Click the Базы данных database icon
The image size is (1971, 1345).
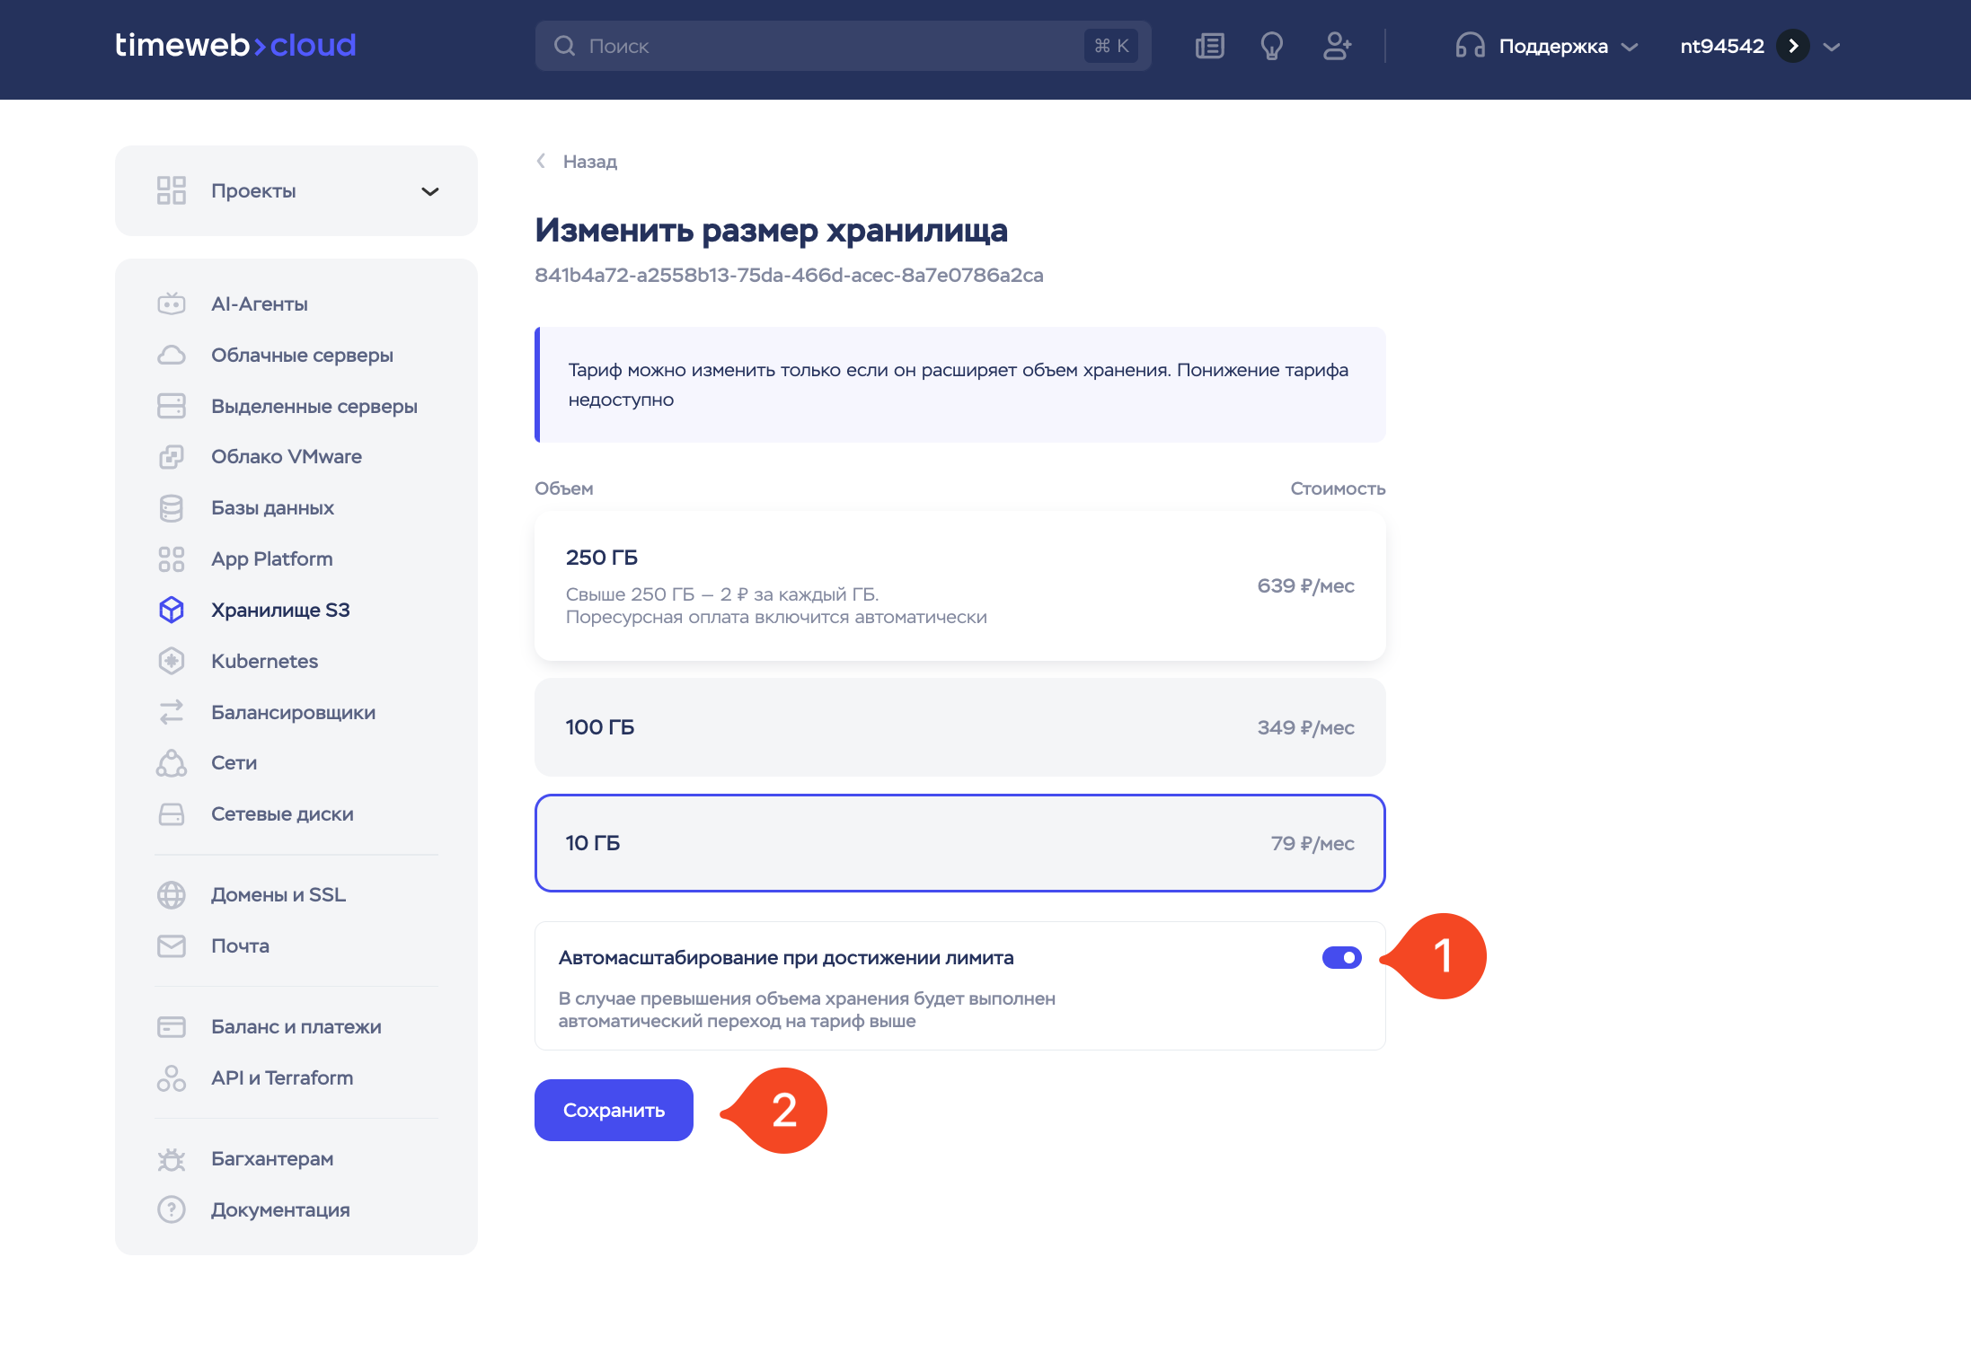171,508
